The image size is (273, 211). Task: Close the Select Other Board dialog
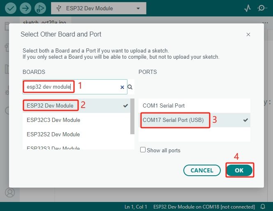point(248,34)
